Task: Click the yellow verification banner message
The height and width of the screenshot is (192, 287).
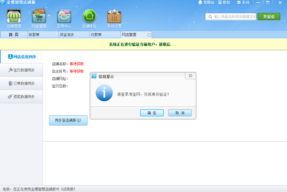Action: pyautogui.click(x=142, y=44)
